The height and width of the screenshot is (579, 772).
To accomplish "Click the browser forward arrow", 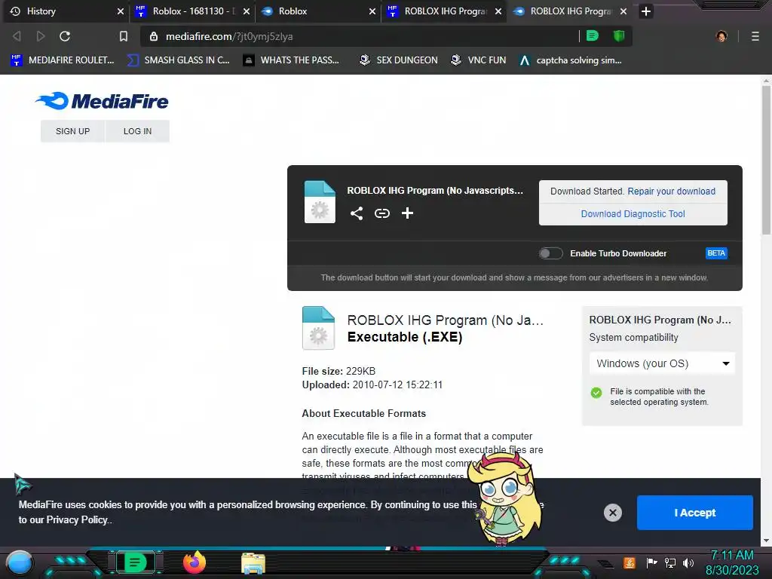I will [x=41, y=36].
